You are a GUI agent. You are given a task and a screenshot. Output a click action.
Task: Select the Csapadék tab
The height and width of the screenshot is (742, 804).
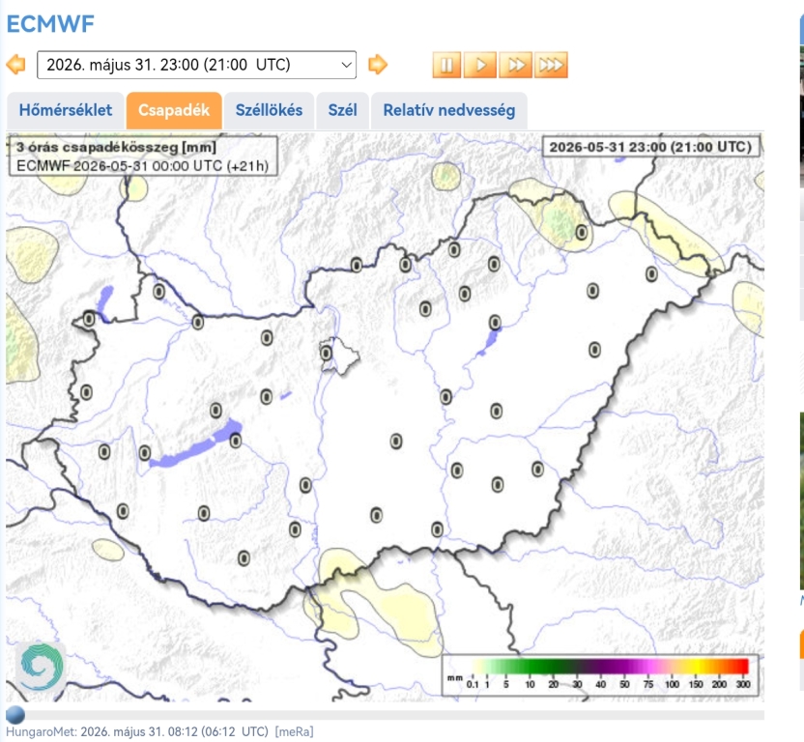pos(174,110)
